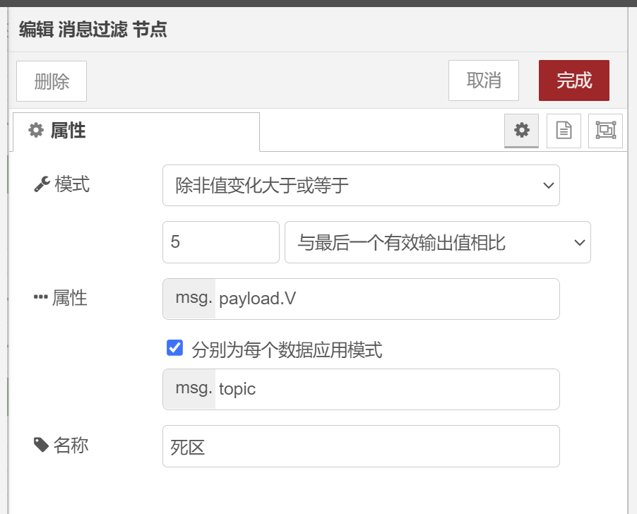637x514 pixels.
Task: Click the payload.V property field
Action: tap(387, 299)
